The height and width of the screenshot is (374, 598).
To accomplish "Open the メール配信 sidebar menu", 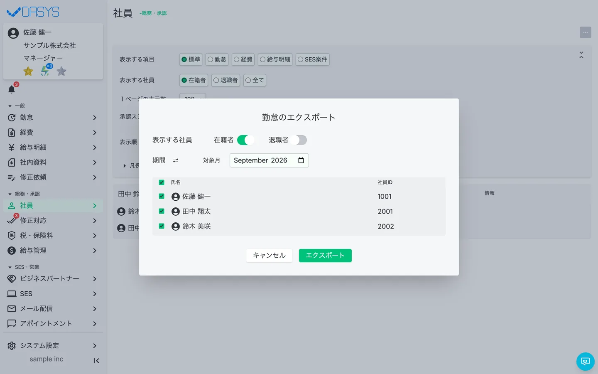I will point(53,309).
